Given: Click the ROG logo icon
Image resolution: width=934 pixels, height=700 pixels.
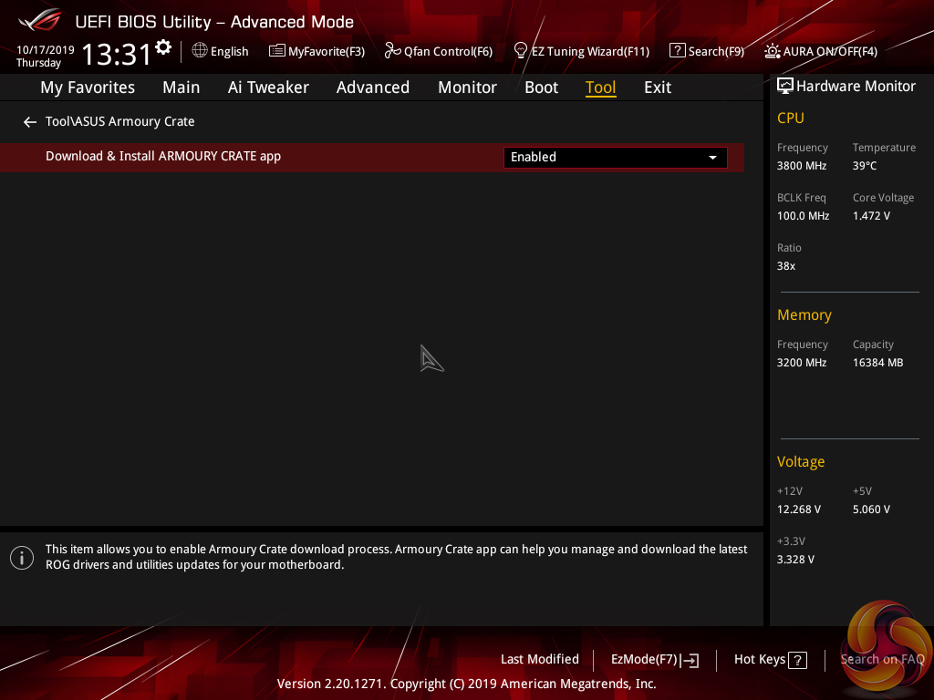Looking at the screenshot, I should (39, 20).
